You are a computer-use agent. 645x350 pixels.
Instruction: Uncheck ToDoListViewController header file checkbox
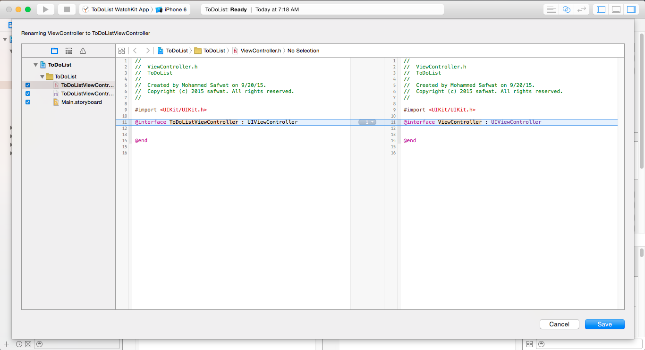click(x=28, y=85)
